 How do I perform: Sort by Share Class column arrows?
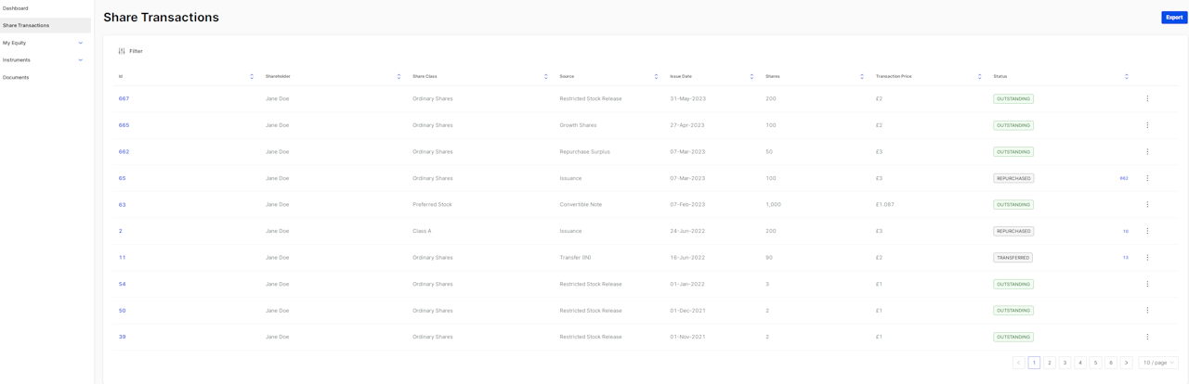coord(545,76)
